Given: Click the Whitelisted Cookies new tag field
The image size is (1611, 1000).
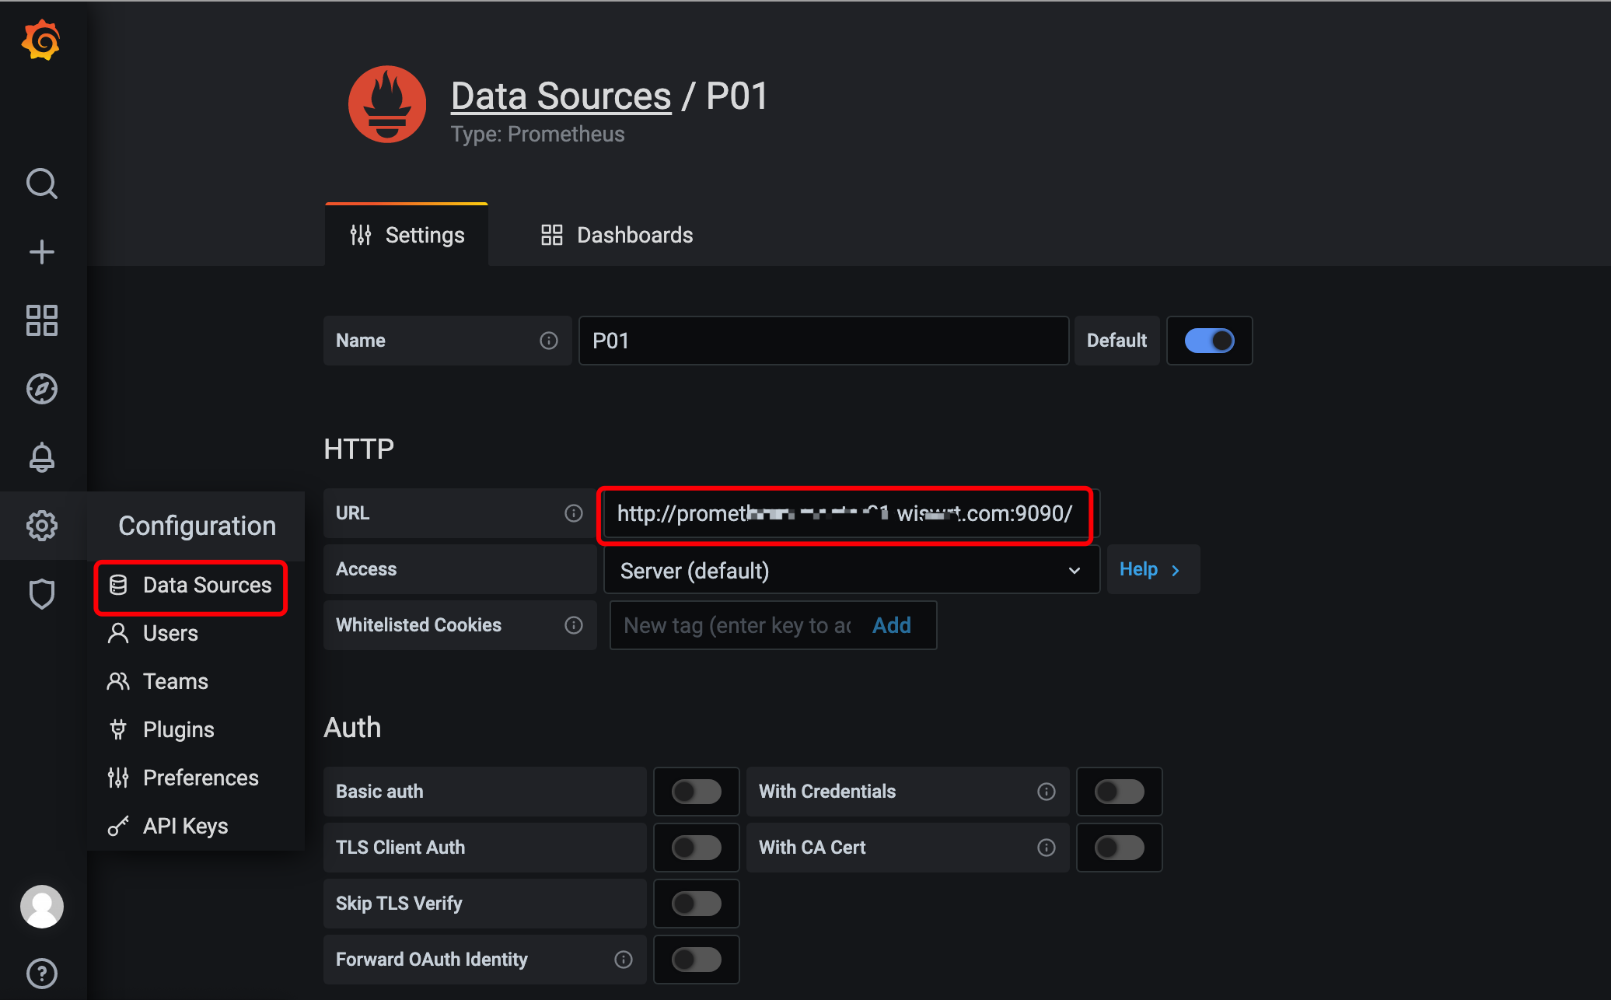Looking at the screenshot, I should [x=737, y=625].
